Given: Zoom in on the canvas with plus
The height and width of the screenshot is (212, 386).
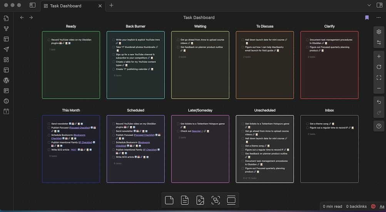Looking at the screenshot, I should pos(379,57).
